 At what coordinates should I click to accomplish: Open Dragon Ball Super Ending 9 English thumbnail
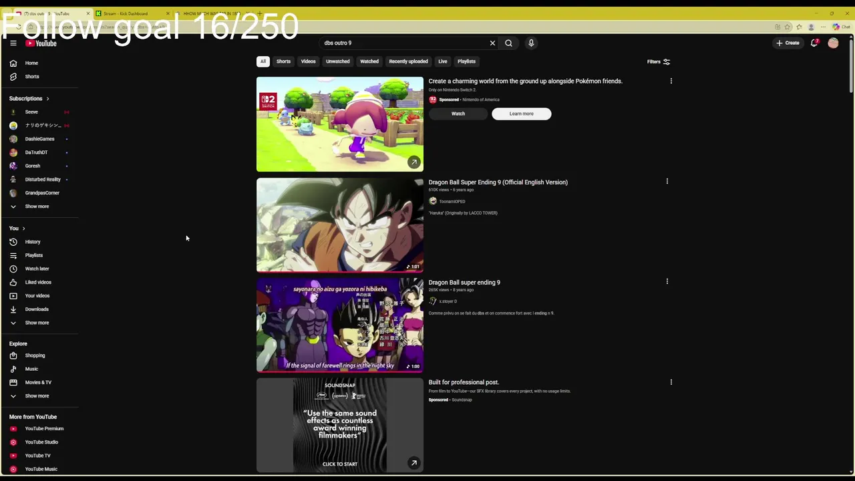[340, 225]
